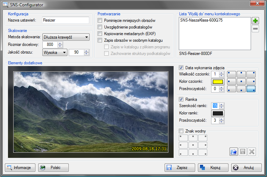Check Zapis obrazów w osobnym katalogu
267x177 pixels.
pyautogui.click(x=100, y=40)
